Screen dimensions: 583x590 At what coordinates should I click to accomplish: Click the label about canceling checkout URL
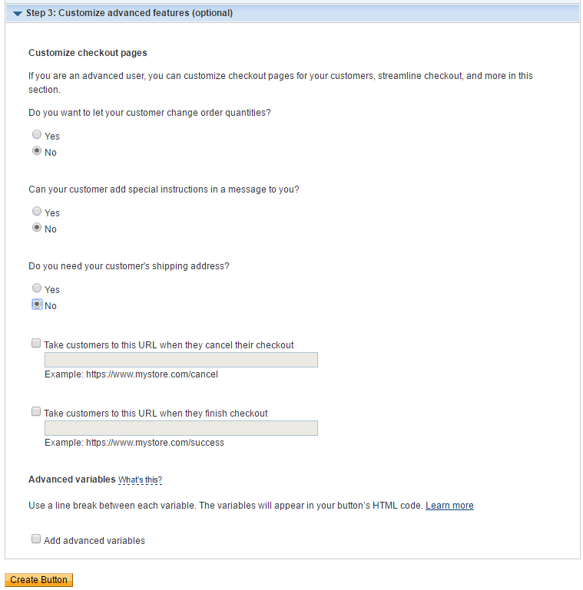169,345
